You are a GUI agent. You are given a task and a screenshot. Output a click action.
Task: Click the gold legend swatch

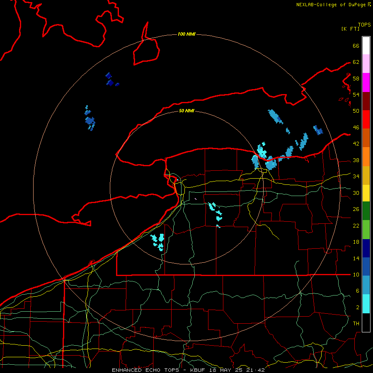pyautogui.click(x=366, y=176)
